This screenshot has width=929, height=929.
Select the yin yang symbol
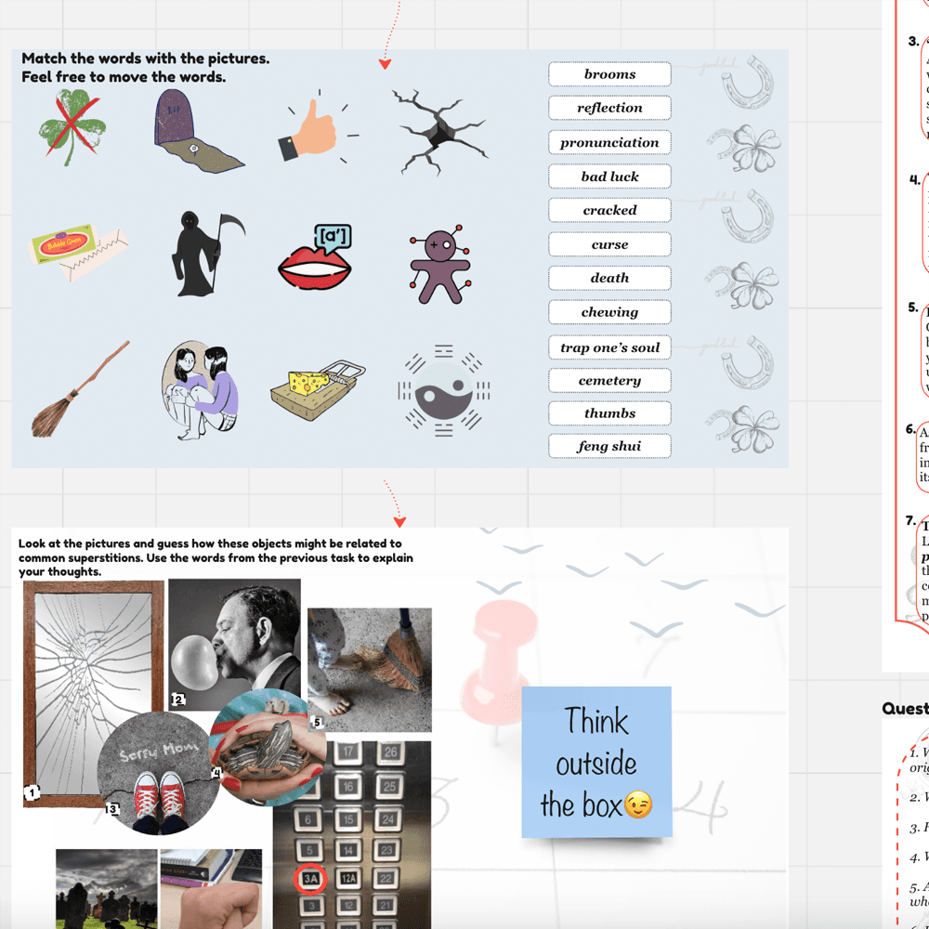[443, 390]
